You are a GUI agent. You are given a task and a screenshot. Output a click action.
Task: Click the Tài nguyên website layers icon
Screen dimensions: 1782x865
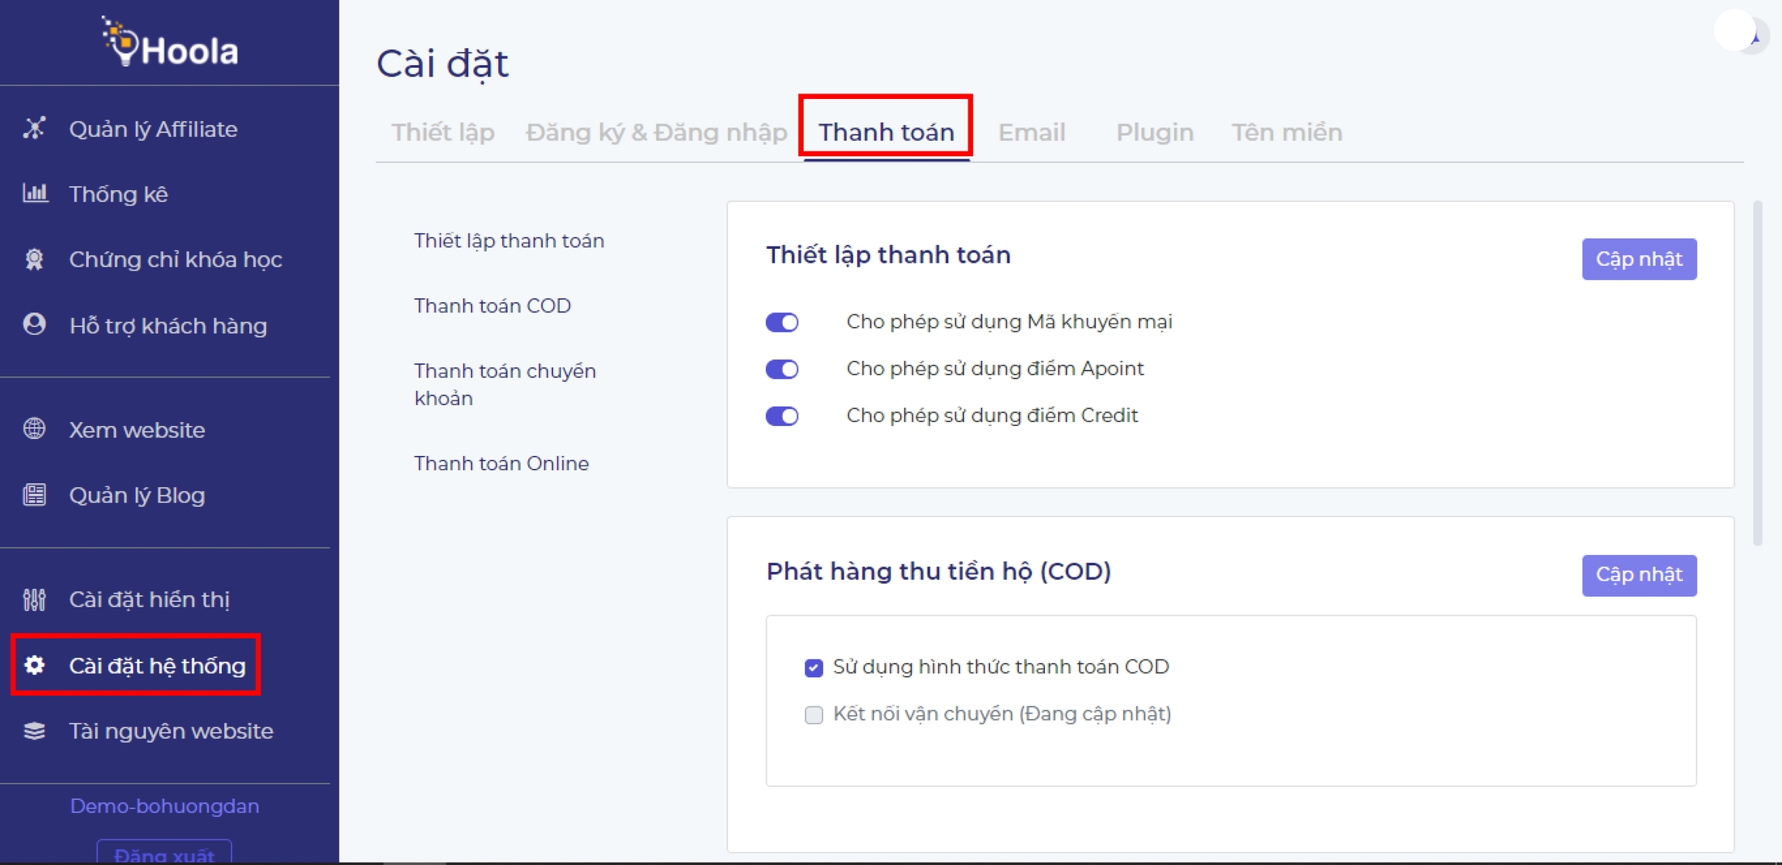[34, 730]
